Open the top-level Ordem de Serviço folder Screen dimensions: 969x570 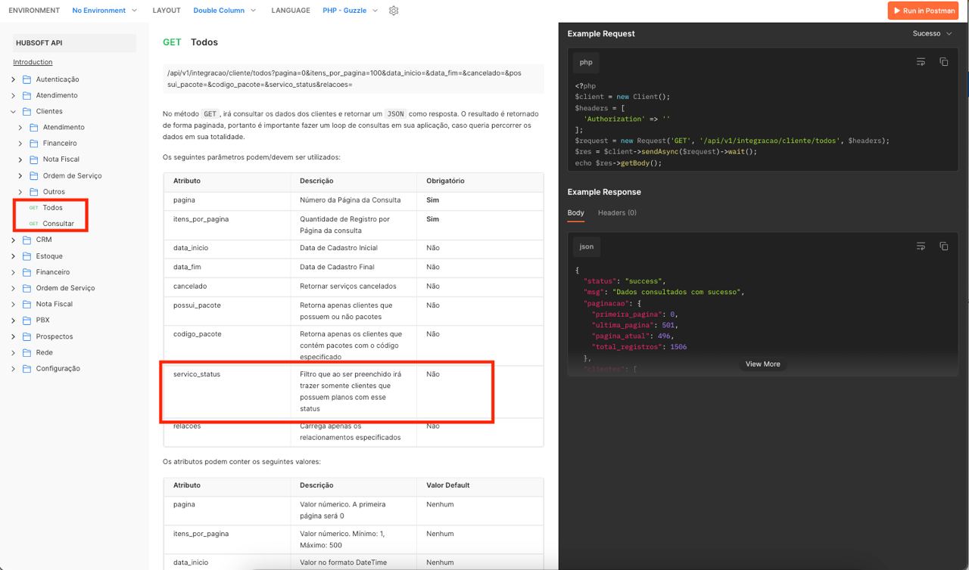[x=65, y=288]
